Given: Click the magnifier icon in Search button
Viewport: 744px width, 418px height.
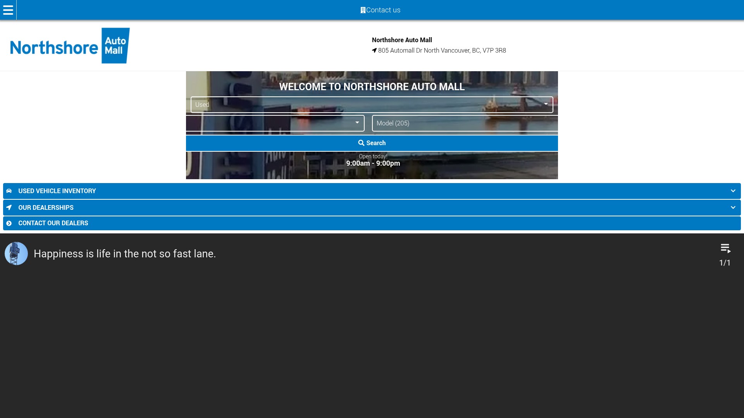Looking at the screenshot, I should tap(361, 143).
